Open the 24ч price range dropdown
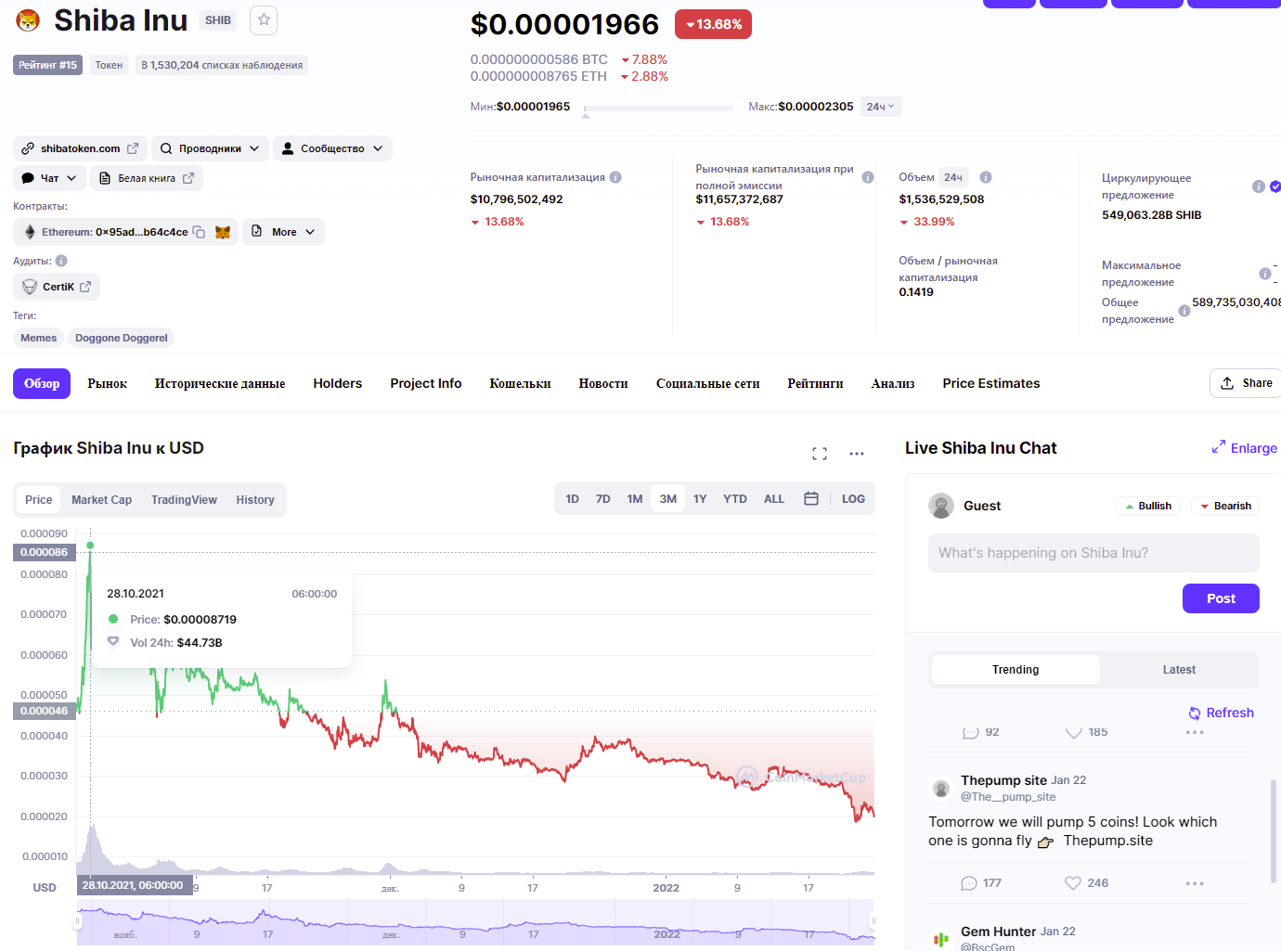 pyautogui.click(x=881, y=107)
